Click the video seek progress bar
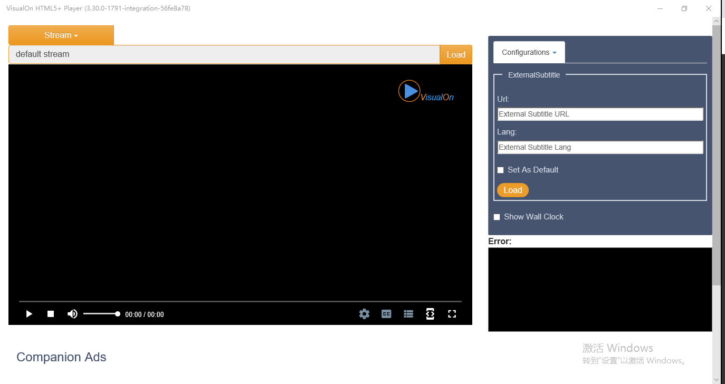This screenshot has width=725, height=384. point(240,301)
